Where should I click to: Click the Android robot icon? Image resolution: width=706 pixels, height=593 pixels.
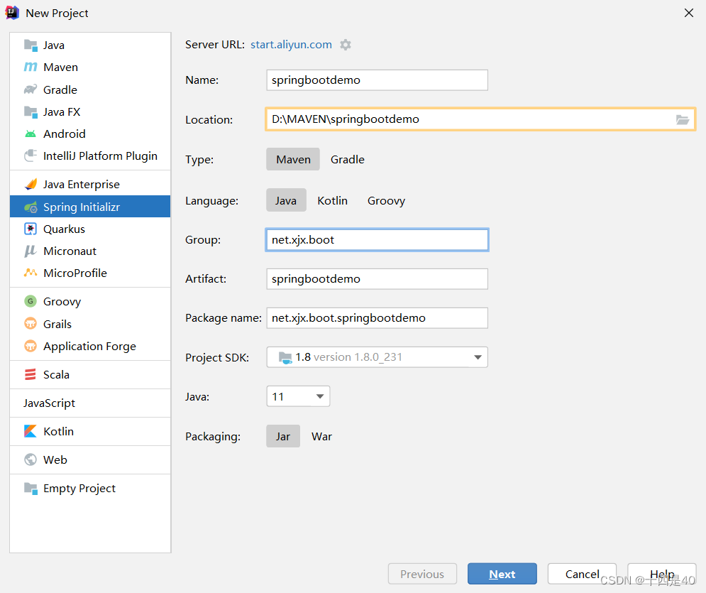pos(31,134)
